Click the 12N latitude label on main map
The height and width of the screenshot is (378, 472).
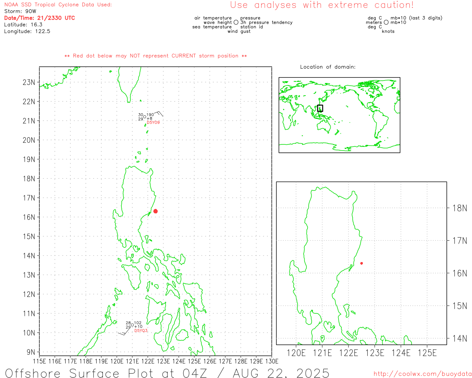(29, 294)
